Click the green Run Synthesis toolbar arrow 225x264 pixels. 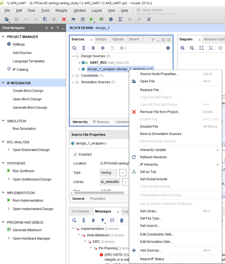coord(91,19)
